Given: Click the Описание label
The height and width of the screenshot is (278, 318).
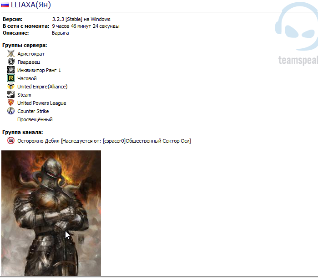Looking at the screenshot, I should 15,33.
